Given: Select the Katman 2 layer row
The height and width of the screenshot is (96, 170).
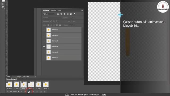Looking at the screenshot, I should pos(64,35).
